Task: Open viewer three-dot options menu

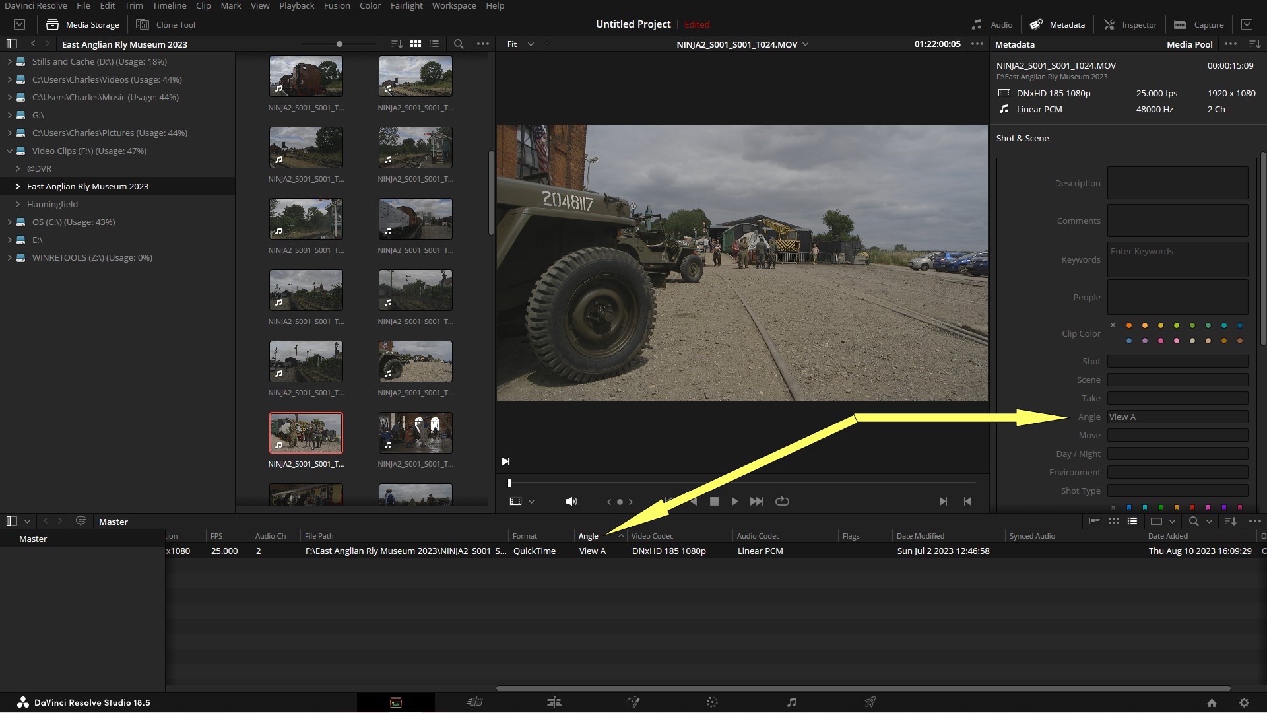Action: [977, 44]
